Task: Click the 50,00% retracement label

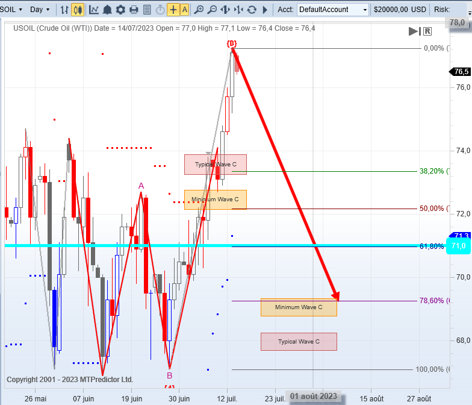Action: [435, 209]
